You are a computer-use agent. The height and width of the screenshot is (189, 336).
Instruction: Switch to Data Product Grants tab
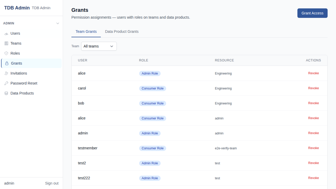coord(122,31)
